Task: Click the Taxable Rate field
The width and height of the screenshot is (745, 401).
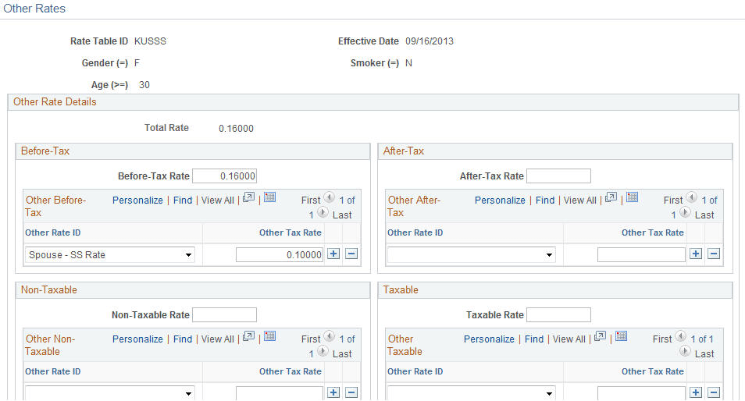Action: 559,314
